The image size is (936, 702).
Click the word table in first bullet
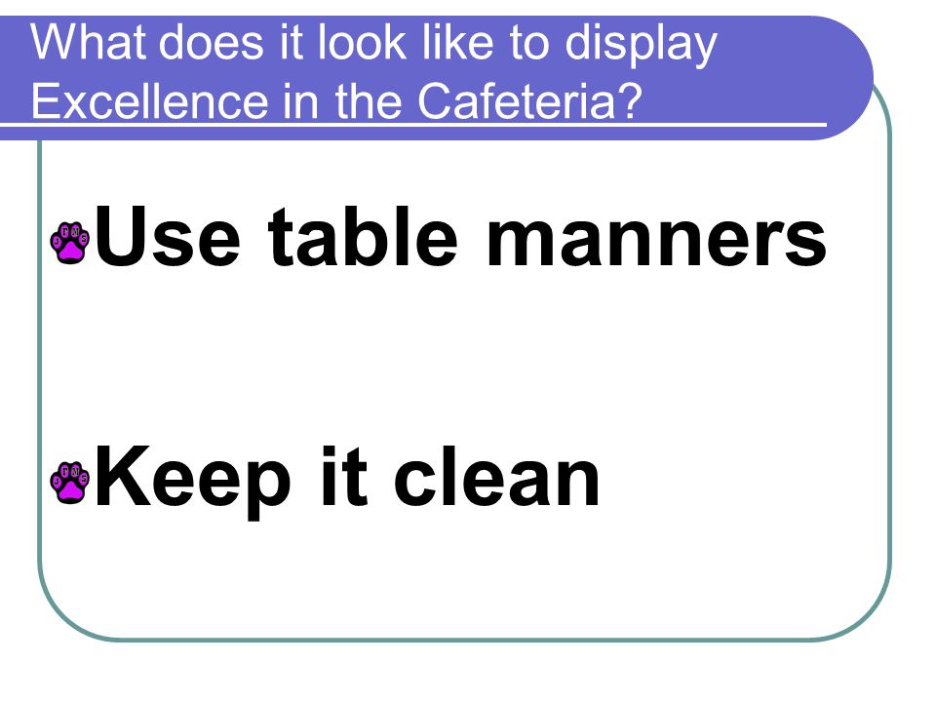[363, 236]
